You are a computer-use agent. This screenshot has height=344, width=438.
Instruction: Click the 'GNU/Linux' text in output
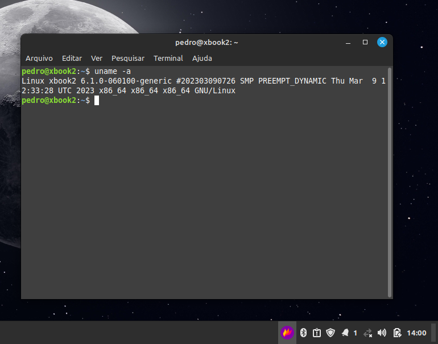tap(215, 91)
